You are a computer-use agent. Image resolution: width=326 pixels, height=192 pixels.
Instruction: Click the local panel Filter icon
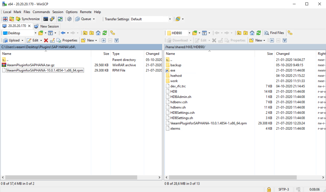pyautogui.click(x=51, y=33)
